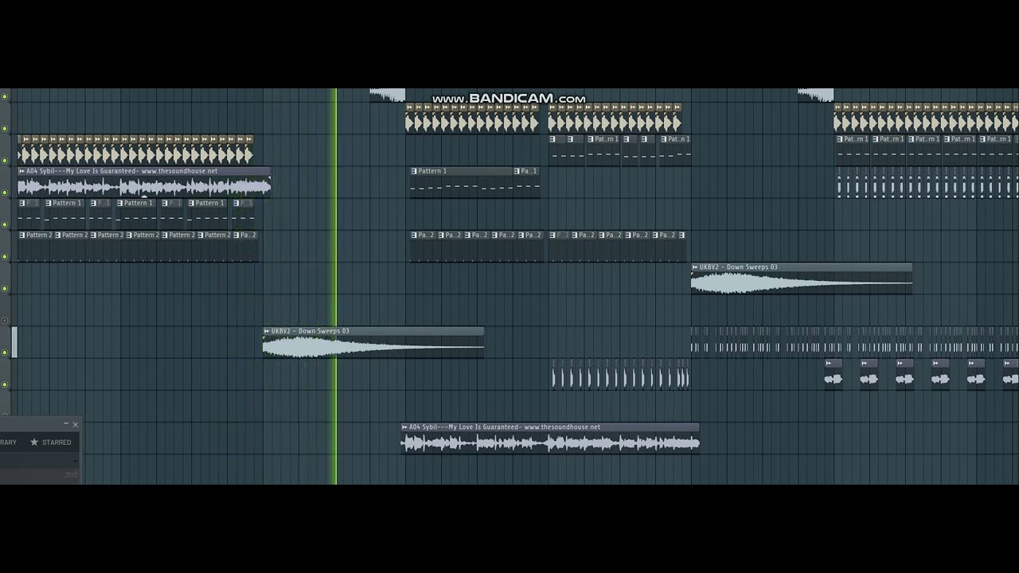
Task: Mute the topmost visible playlist track
Action: coord(5,96)
